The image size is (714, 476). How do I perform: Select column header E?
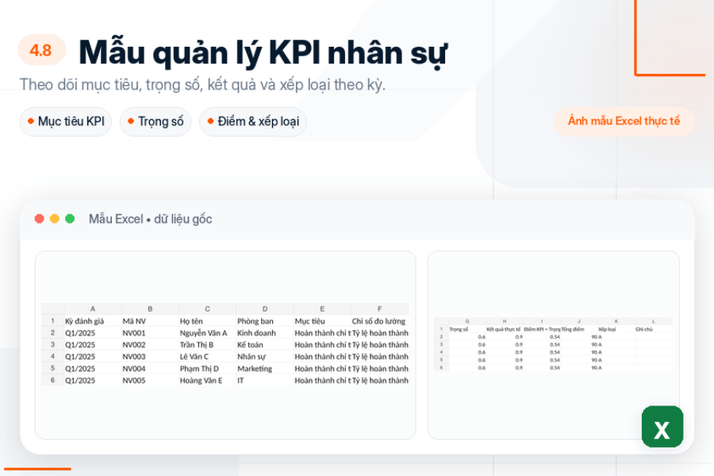(x=322, y=309)
